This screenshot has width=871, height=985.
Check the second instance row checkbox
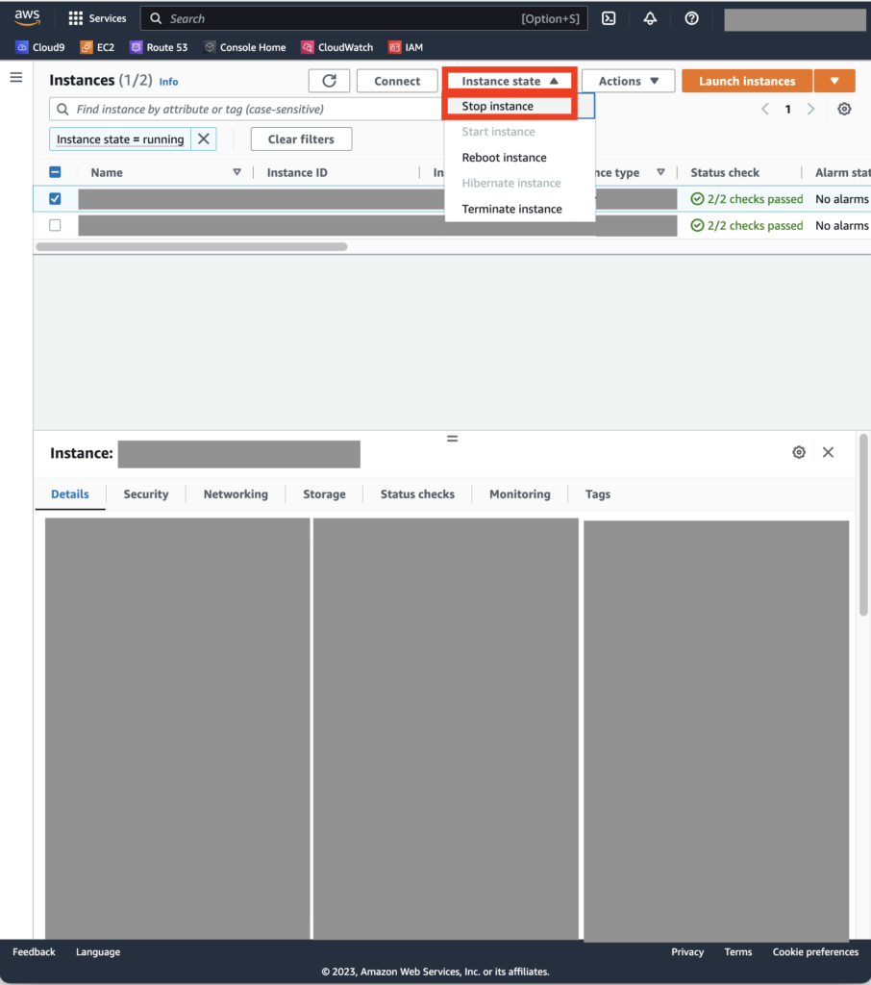pyautogui.click(x=55, y=225)
